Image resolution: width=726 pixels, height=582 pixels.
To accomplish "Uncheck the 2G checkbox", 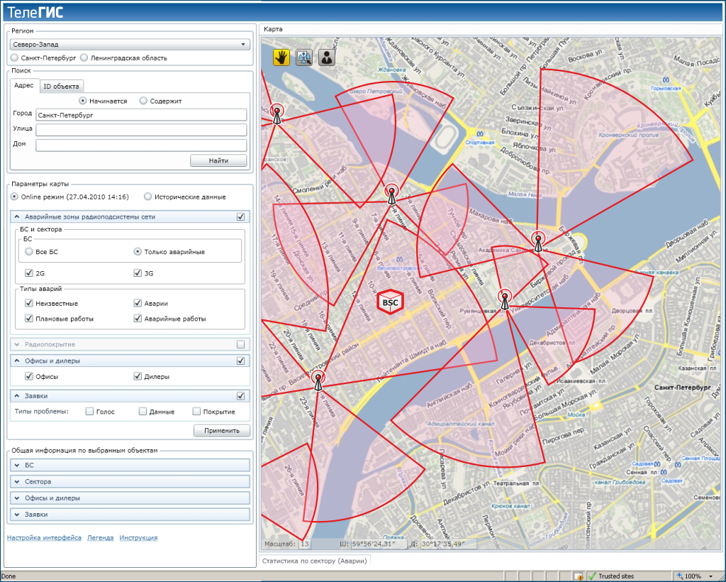I will pos(29,273).
